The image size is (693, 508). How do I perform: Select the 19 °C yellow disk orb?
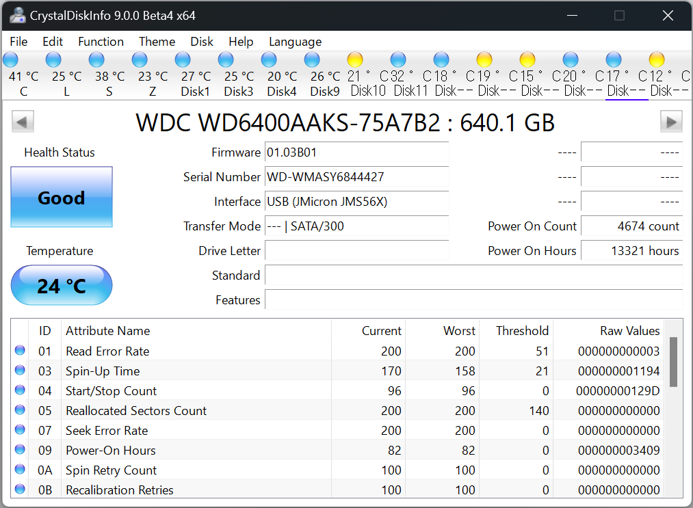click(x=484, y=59)
